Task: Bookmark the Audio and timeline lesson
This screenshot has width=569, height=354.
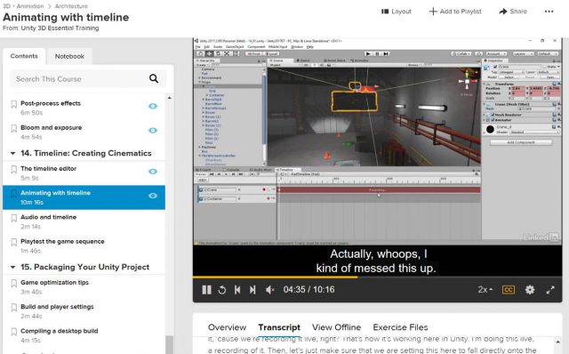Action: pos(14,218)
